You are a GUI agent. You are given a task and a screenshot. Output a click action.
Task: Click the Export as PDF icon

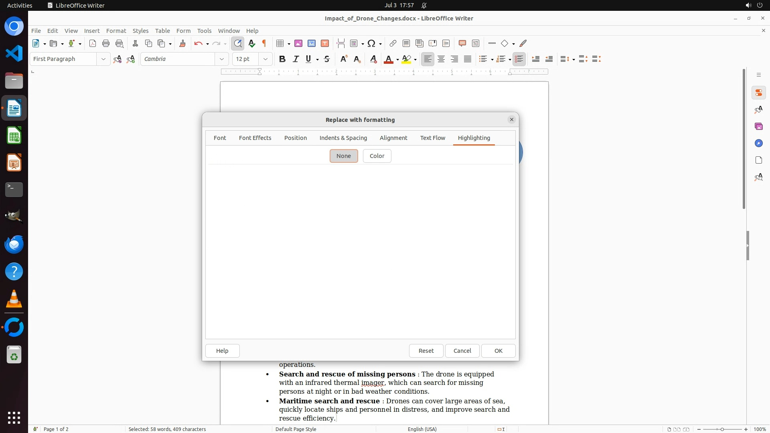tap(93, 43)
